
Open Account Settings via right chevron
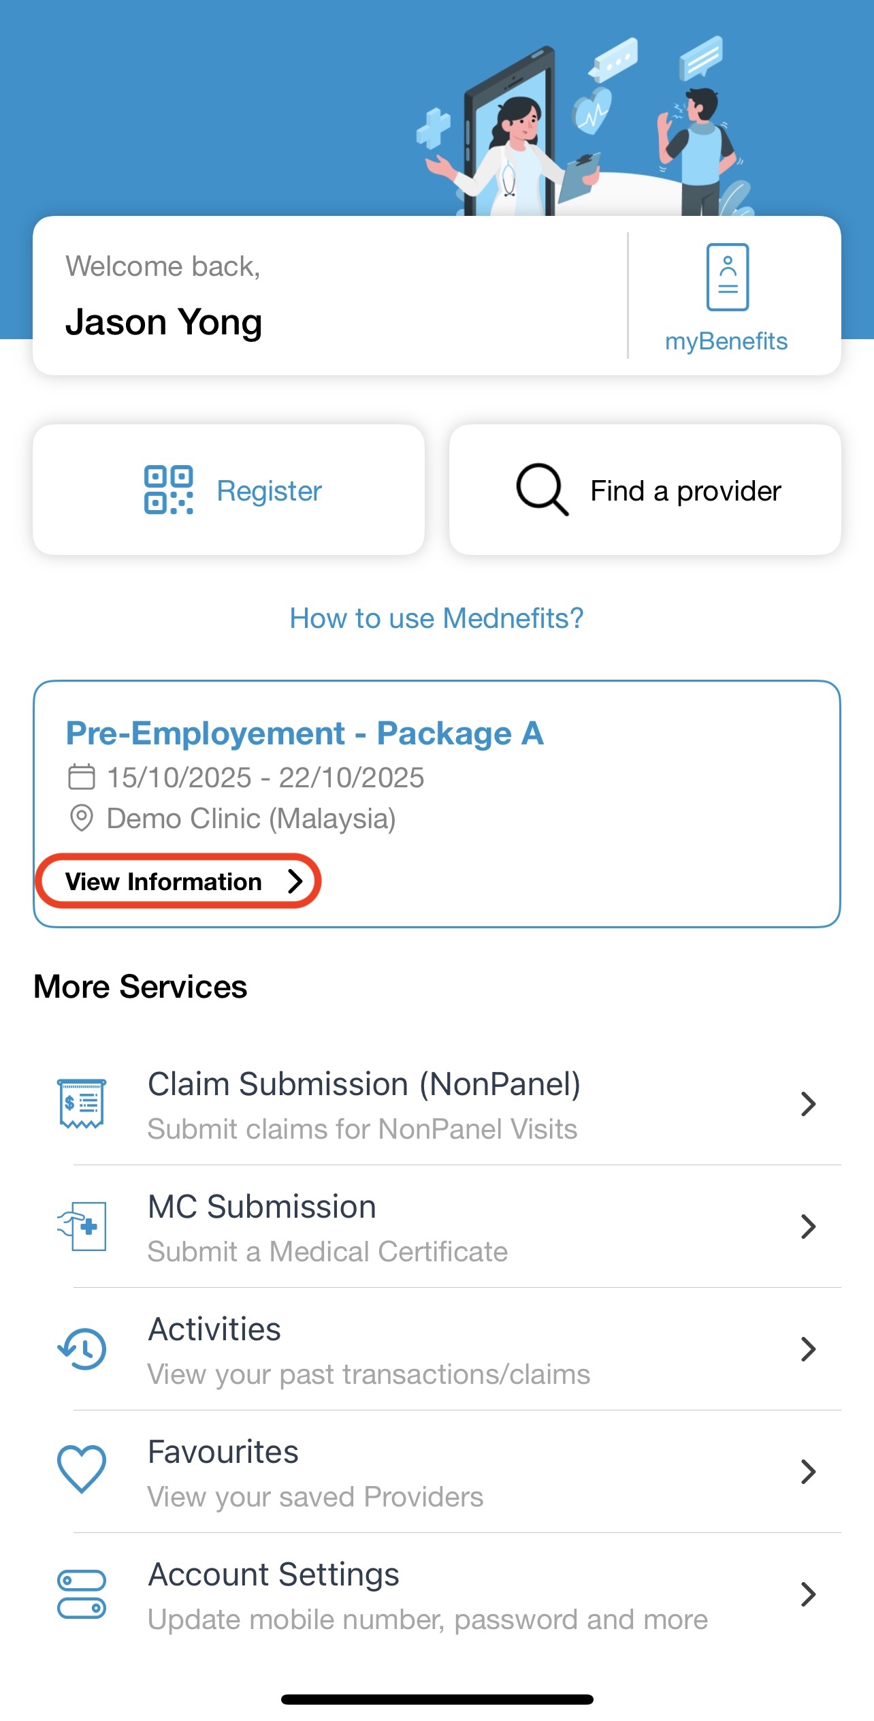pos(808,1594)
